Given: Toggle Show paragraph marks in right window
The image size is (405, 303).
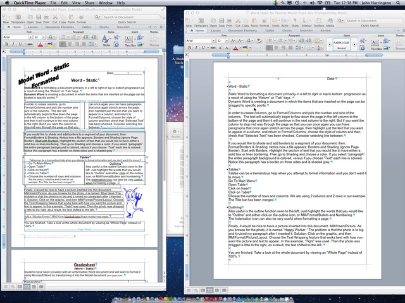Looking at the screenshot, I should 295,21.
